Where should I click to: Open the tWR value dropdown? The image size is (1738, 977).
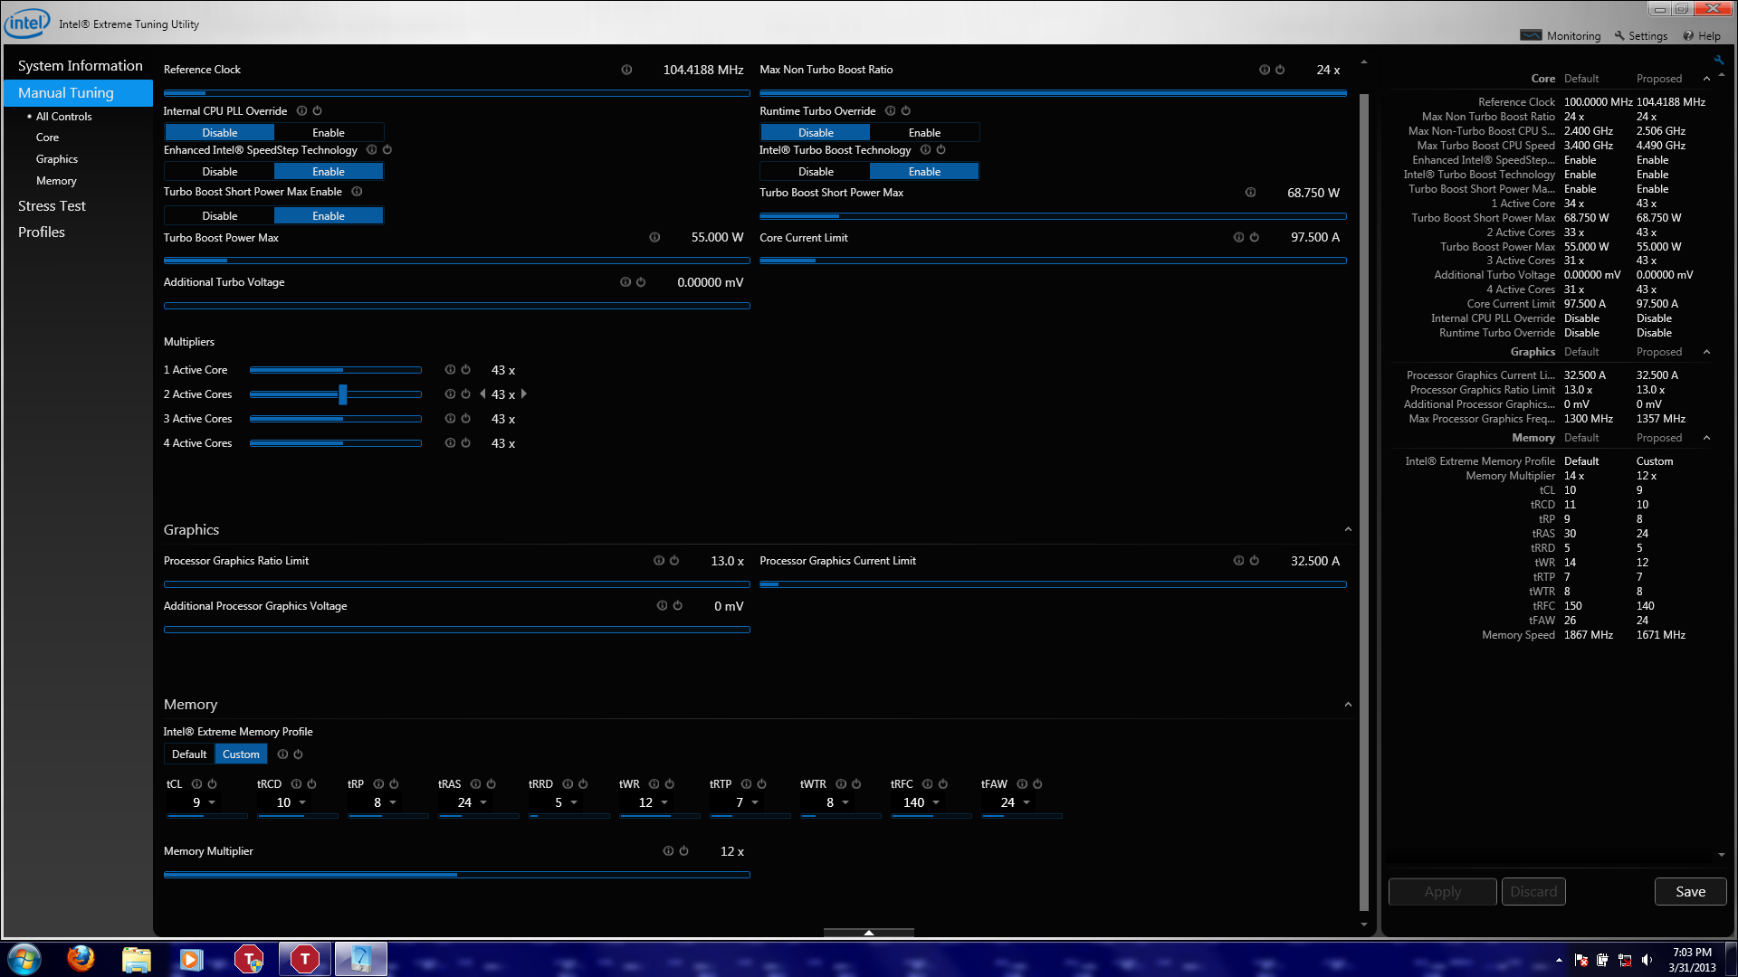[x=664, y=803]
